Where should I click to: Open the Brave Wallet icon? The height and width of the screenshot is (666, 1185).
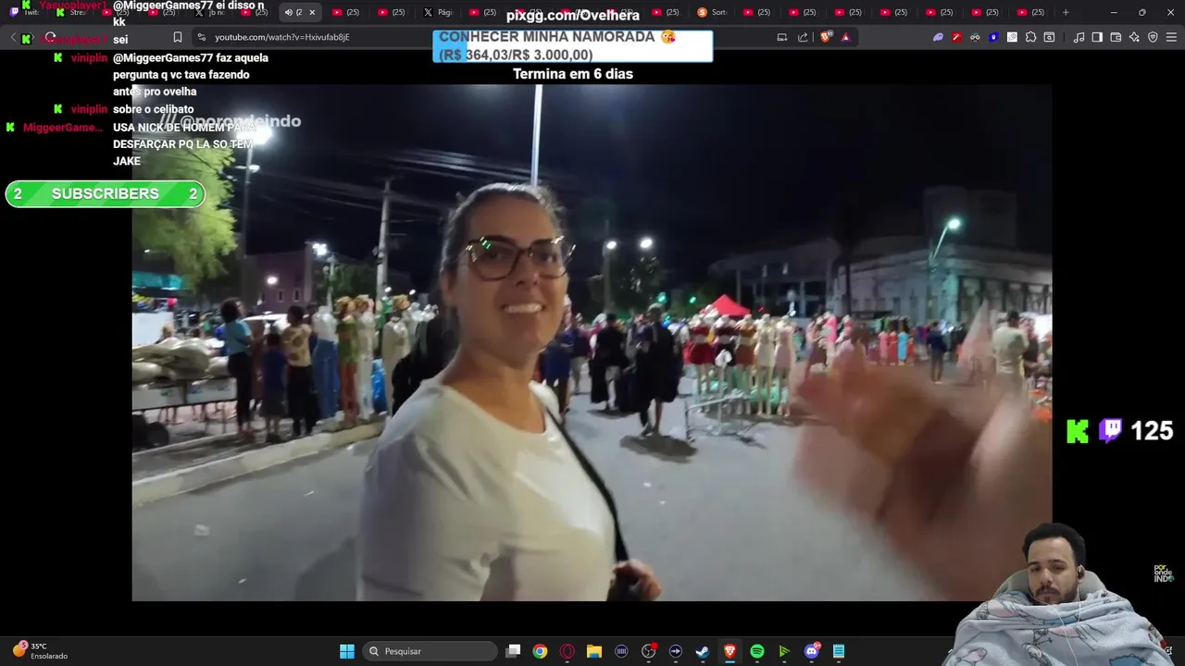1116,37
